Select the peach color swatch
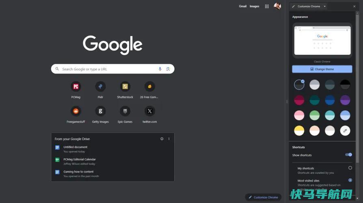 (x=314, y=131)
